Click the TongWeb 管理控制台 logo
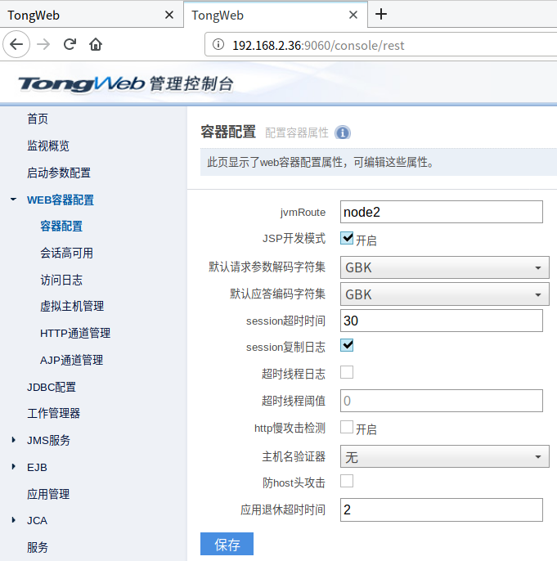 (x=126, y=84)
